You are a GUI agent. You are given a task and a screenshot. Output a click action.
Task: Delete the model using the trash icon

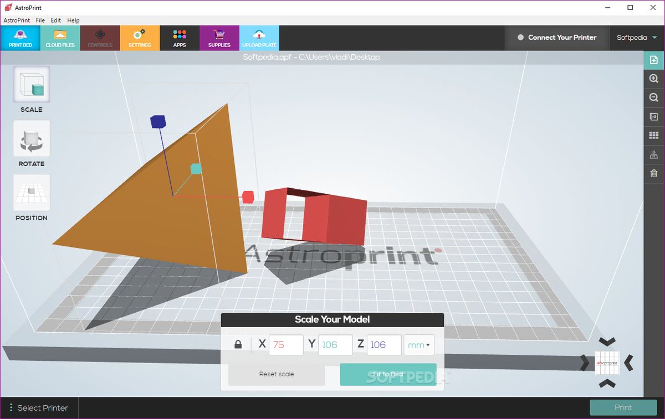tap(654, 173)
